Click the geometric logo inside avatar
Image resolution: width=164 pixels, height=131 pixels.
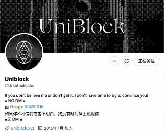click(x=24, y=52)
